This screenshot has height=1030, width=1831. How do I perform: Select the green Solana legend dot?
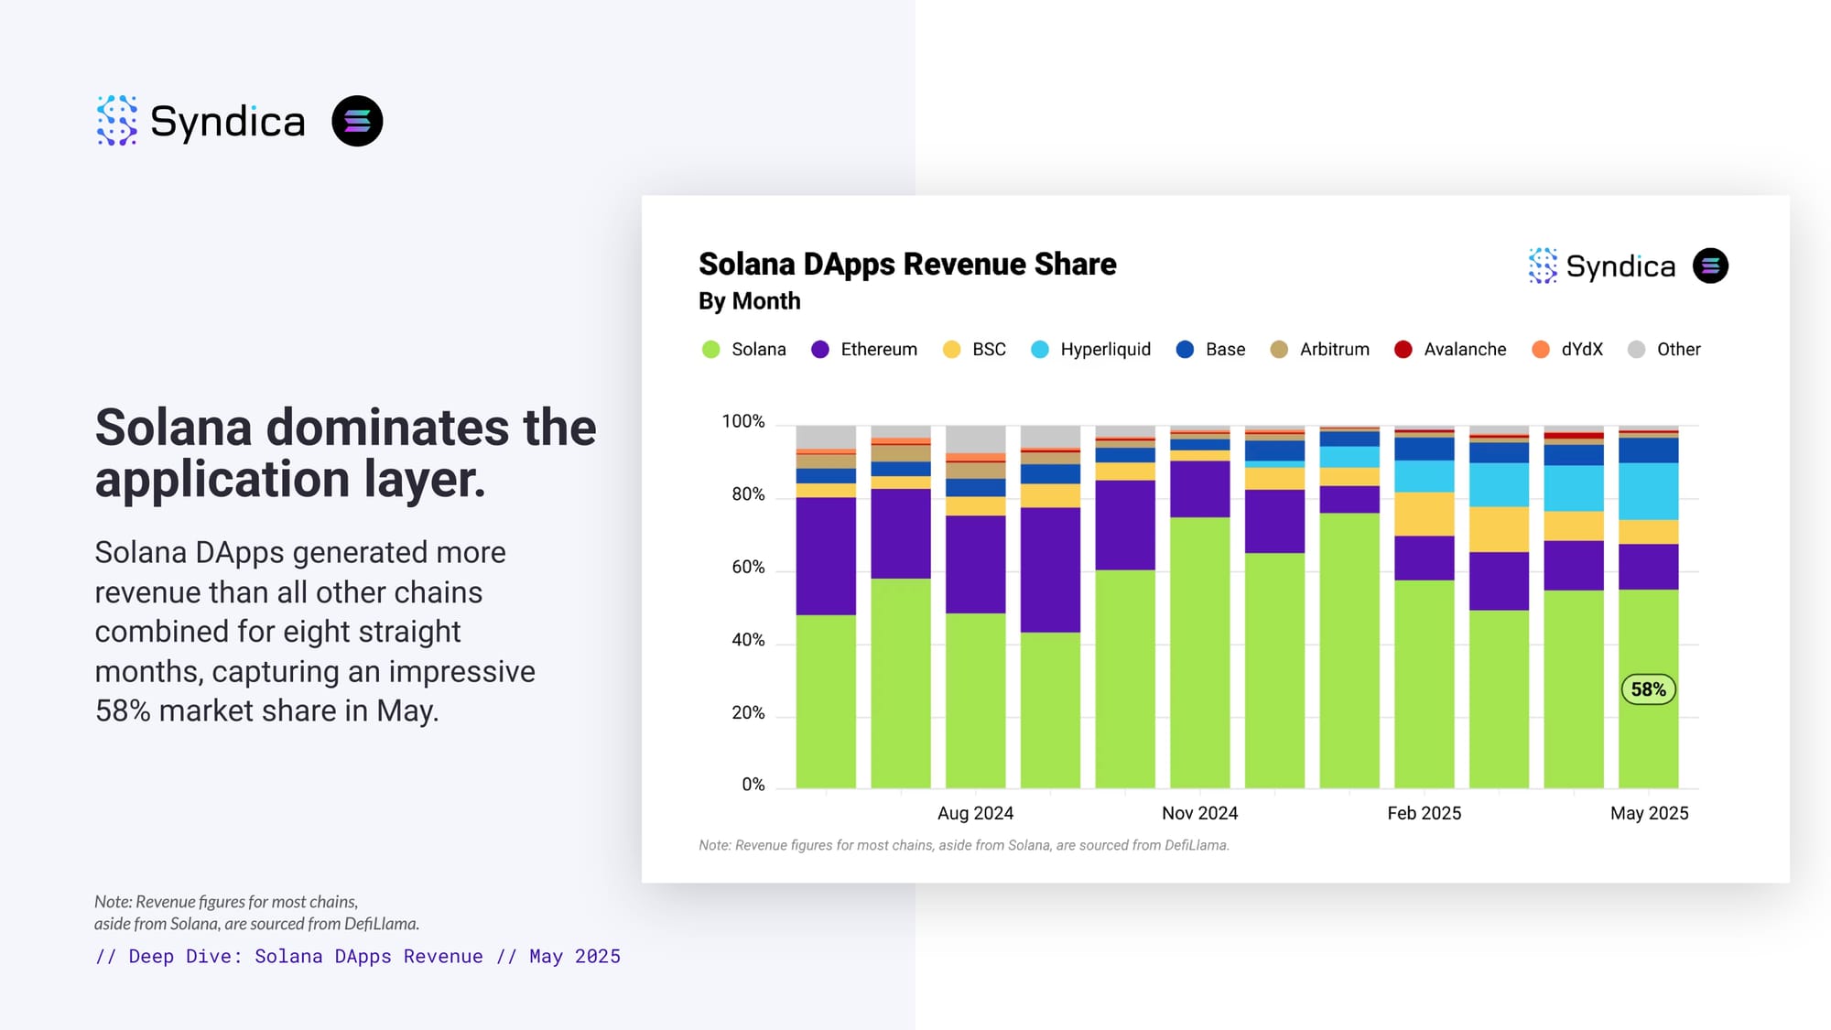(x=710, y=349)
